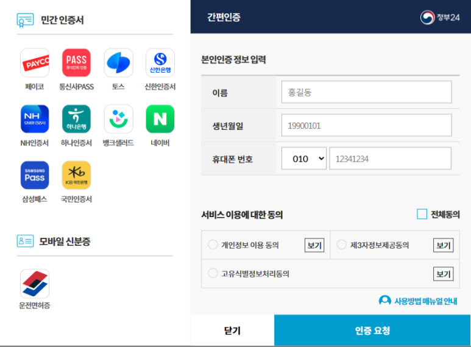471x347 pixels.
Task: Click the 생년월일 field label
Action: (228, 126)
